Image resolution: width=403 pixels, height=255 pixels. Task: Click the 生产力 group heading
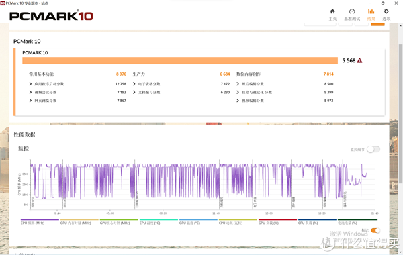click(139, 74)
